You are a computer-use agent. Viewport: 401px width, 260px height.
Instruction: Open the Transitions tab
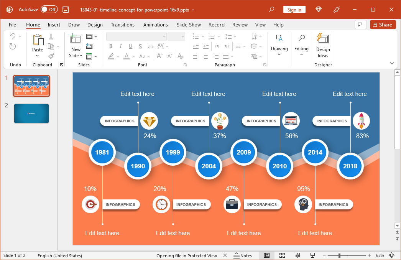[122, 25]
